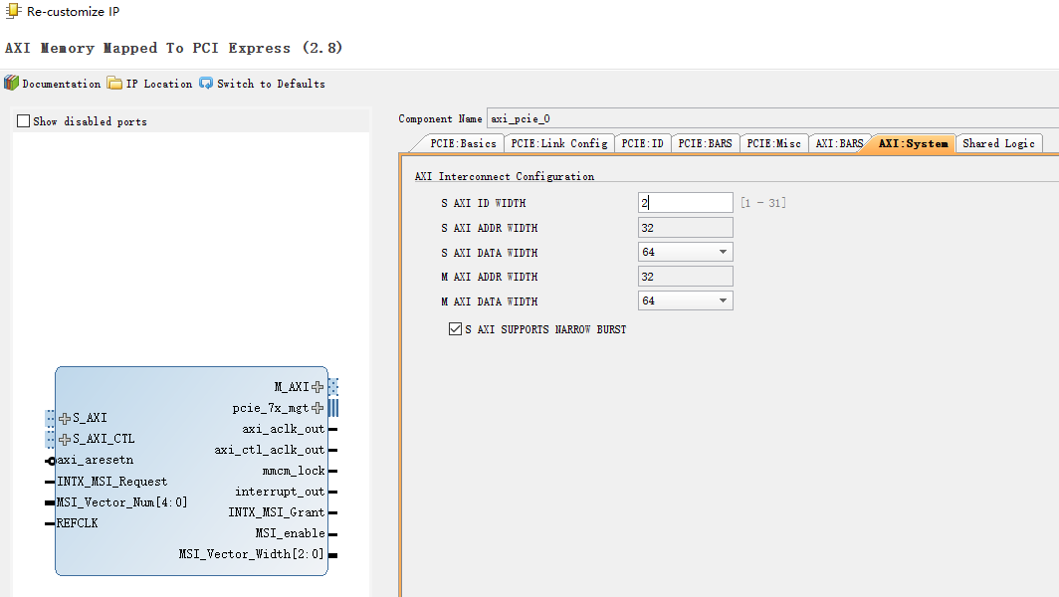Open the S AXI DATA WIDTH dropdown
1059x597 pixels.
point(725,252)
